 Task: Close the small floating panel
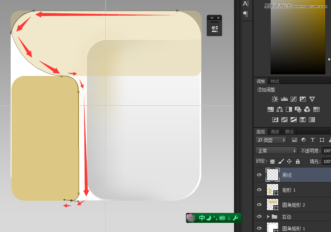point(218,18)
